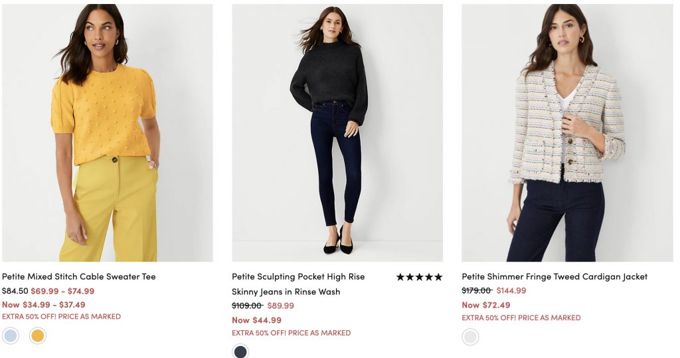Screen dimensions: 680x358
Task: Select the light blue color swatch
Action: coord(11,336)
